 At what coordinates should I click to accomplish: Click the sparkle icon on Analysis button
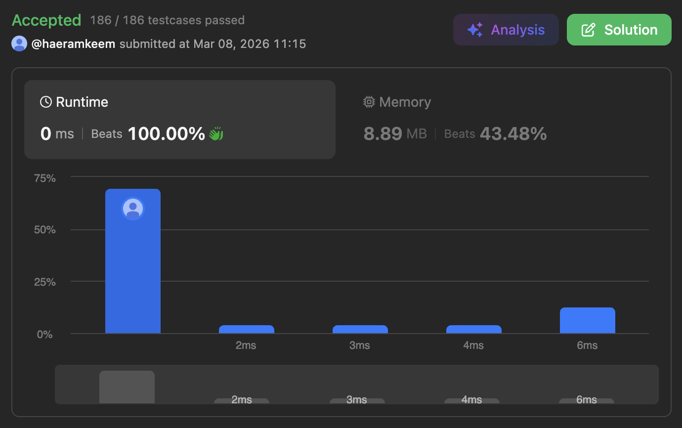[475, 30]
